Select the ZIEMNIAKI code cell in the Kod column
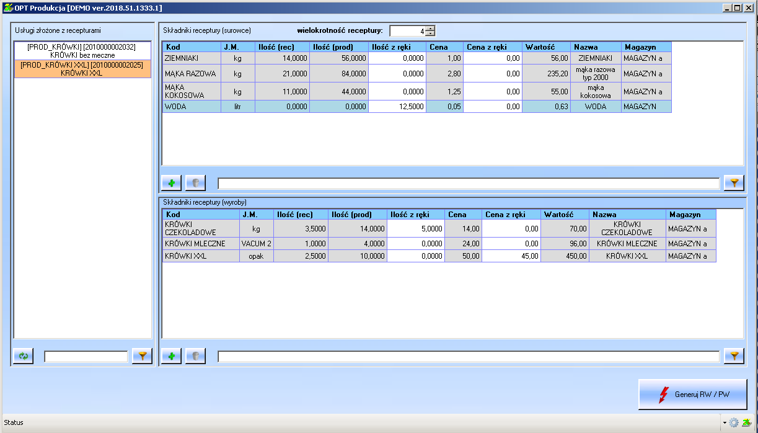Image resolution: width=758 pixels, height=433 pixels. pos(192,58)
